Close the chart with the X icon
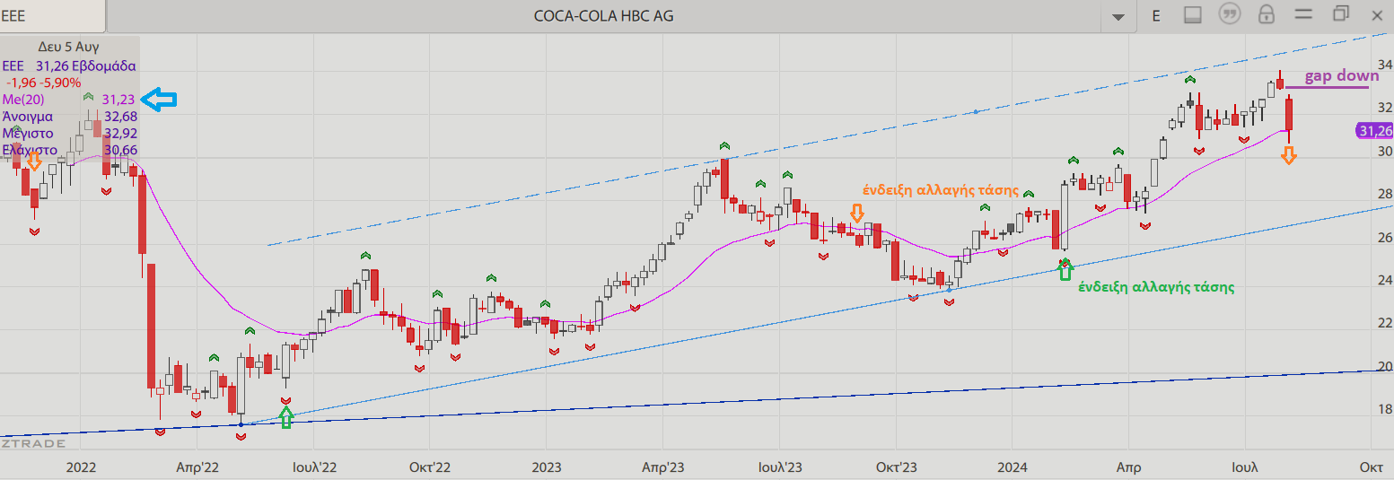The width and height of the screenshot is (1394, 480). [x=1378, y=14]
